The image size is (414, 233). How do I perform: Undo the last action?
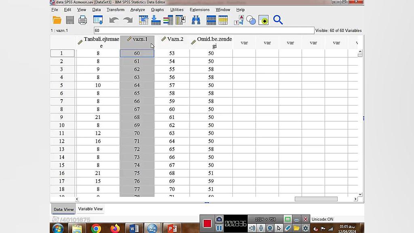click(x=114, y=20)
